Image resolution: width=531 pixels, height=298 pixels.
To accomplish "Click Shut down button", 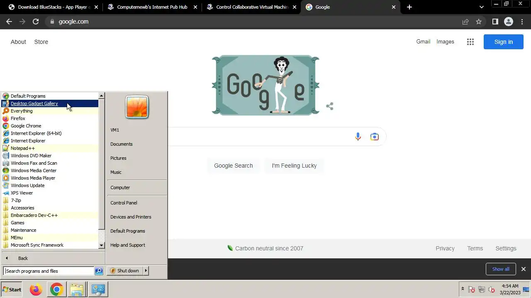I will pyautogui.click(x=125, y=271).
